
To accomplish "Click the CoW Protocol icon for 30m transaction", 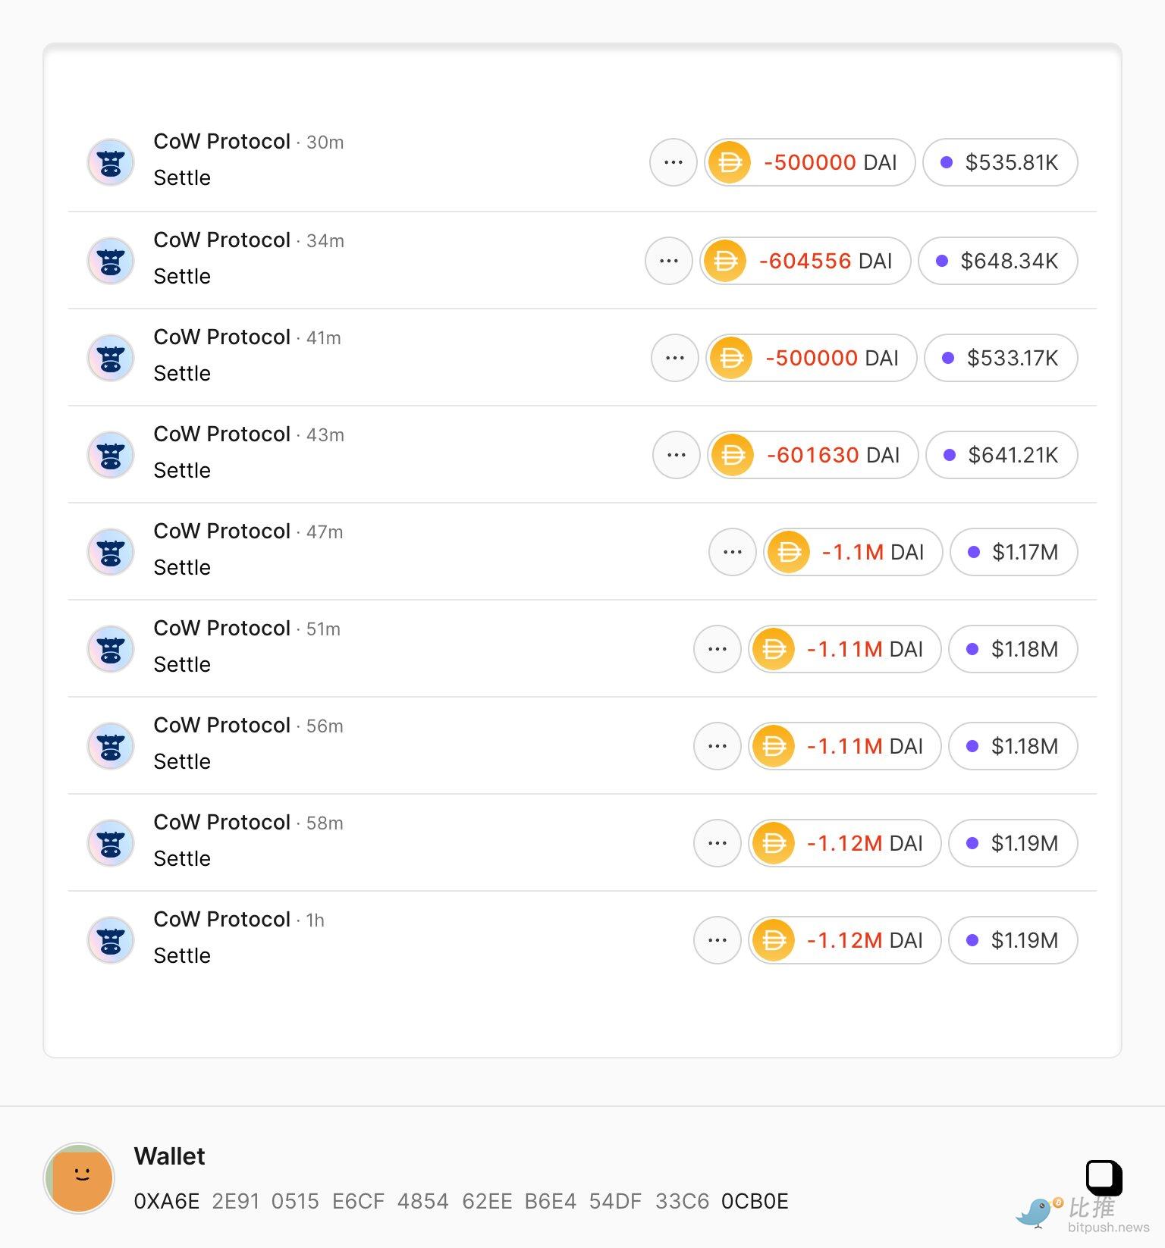I will (111, 162).
